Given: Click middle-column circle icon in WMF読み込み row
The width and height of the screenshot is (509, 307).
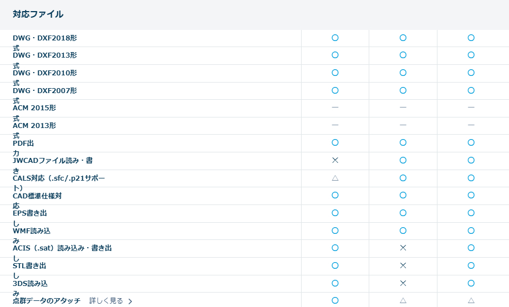Looking at the screenshot, I should coord(403,231).
